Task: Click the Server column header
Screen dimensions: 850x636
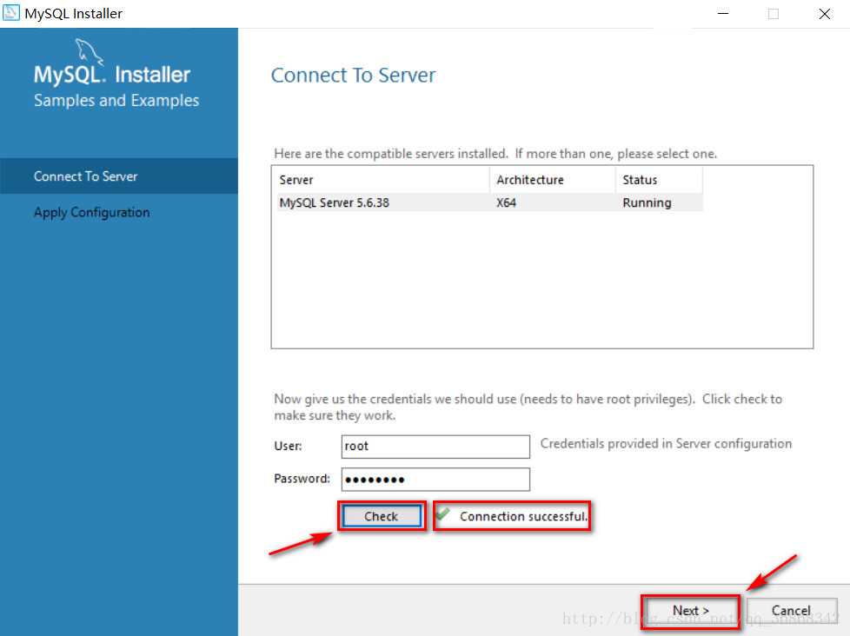Action: (x=382, y=180)
